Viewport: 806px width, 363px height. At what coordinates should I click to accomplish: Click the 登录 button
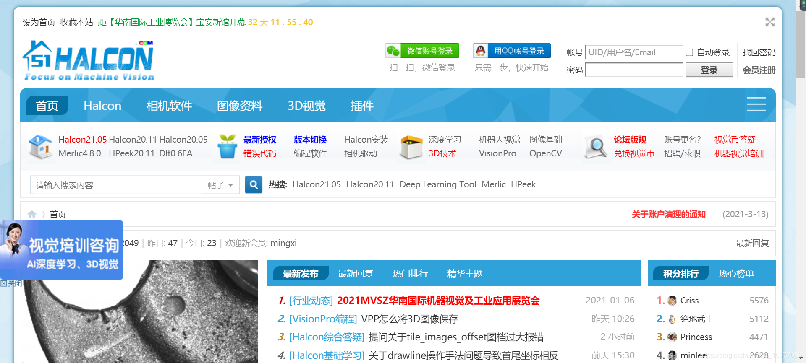[709, 70]
